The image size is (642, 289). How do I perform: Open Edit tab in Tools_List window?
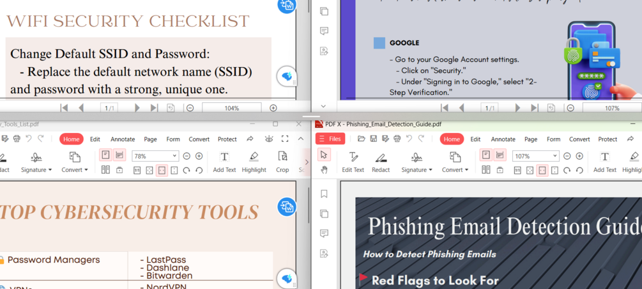click(95, 139)
